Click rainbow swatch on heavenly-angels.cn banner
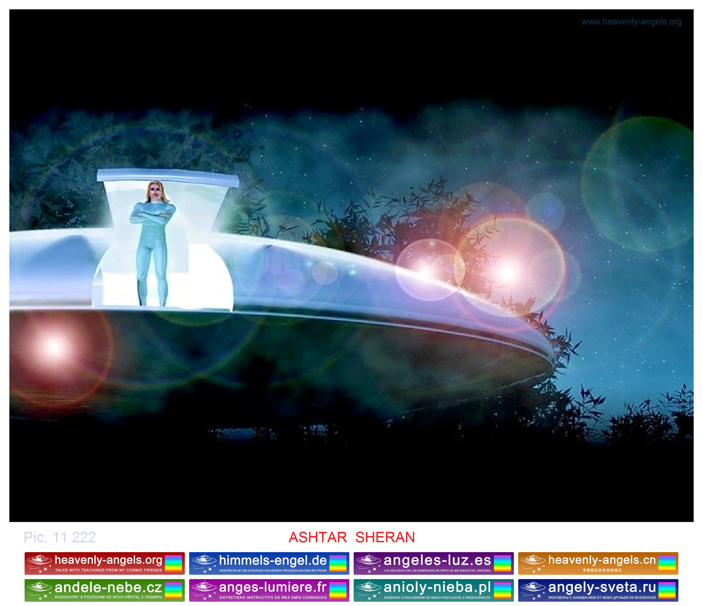The height and width of the screenshot is (606, 703). tap(667, 563)
